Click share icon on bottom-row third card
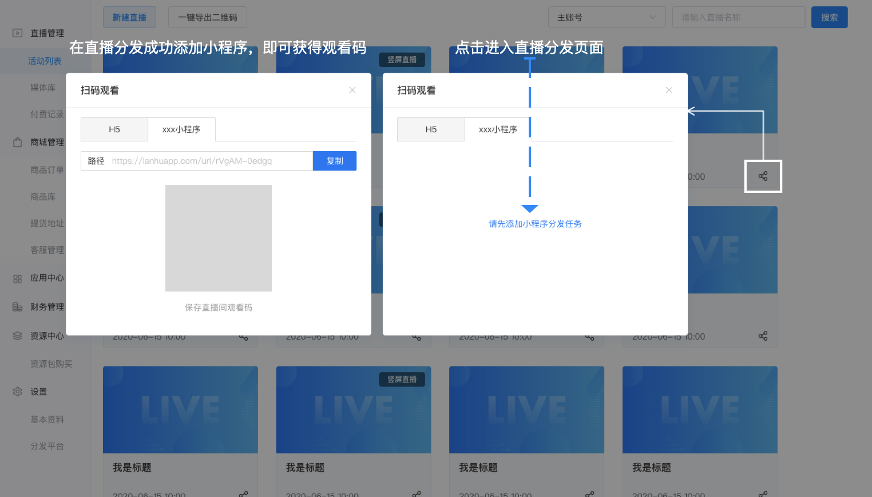The image size is (872, 497). click(x=590, y=494)
